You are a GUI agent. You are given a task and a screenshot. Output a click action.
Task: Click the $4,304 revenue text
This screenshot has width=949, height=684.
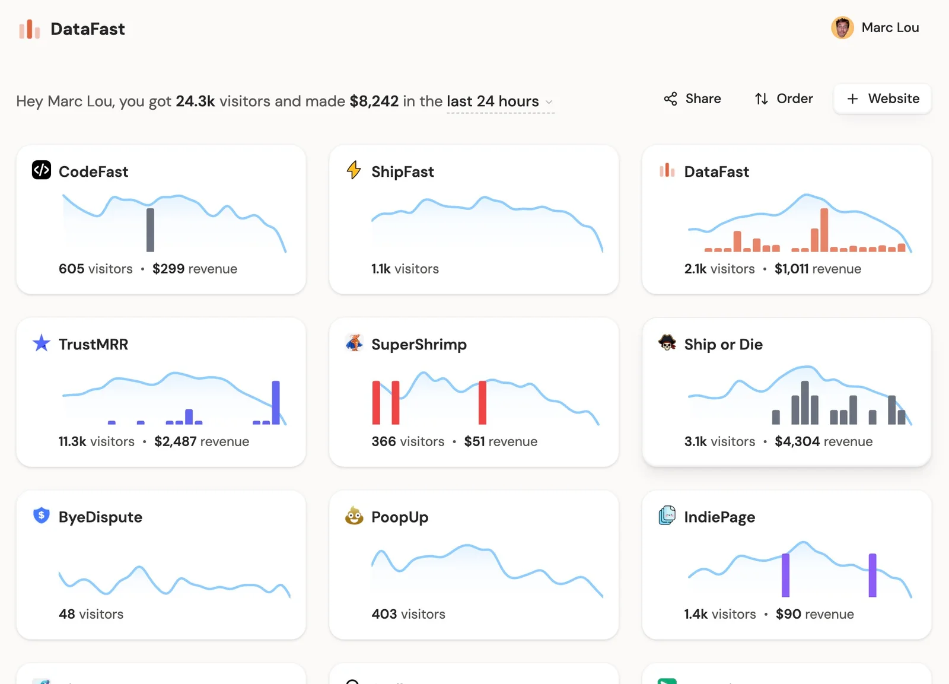[824, 441]
